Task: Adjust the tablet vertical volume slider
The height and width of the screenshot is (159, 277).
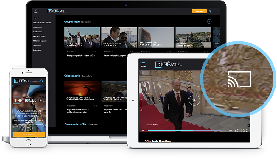Action: click(x=141, y=103)
